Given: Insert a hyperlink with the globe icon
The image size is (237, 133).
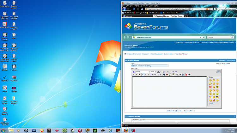Looking at the screenshot, I should click(x=164, y=74).
